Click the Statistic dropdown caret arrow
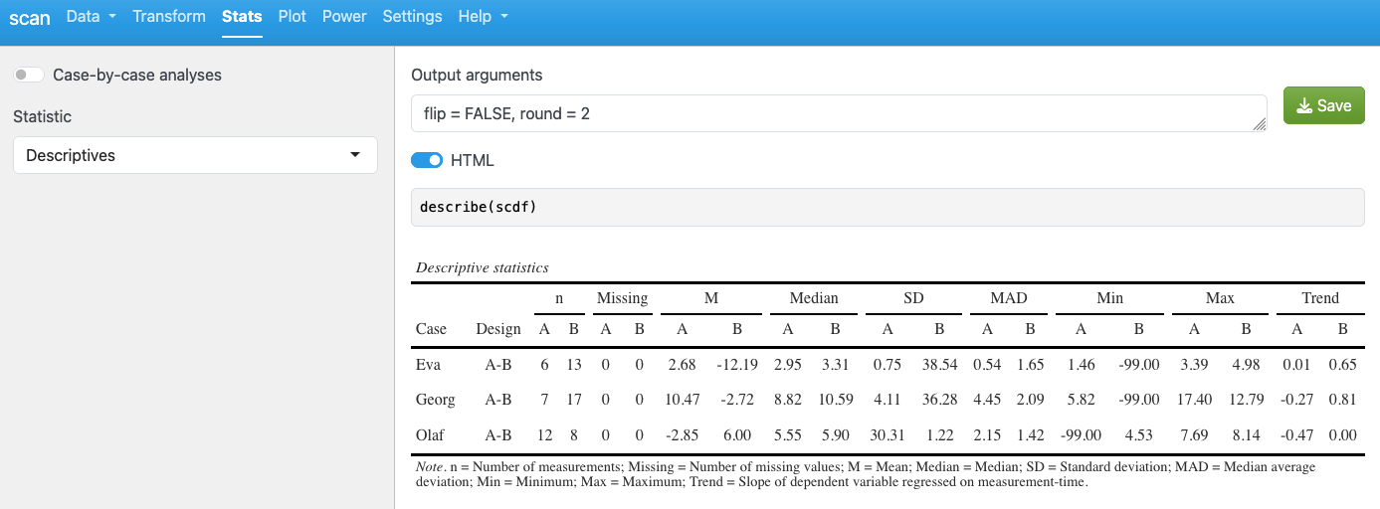 coord(355,156)
